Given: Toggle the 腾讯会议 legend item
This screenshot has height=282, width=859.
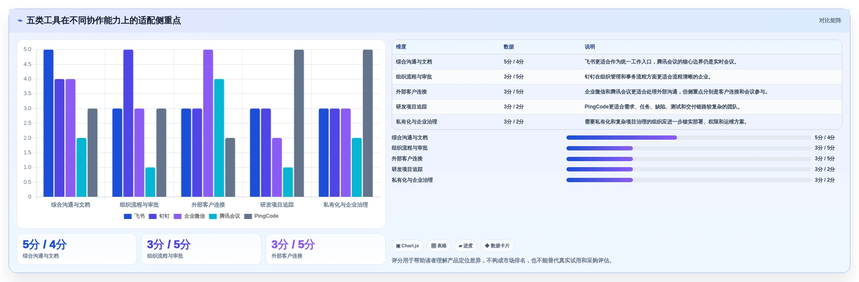Looking at the screenshot, I should (224, 216).
